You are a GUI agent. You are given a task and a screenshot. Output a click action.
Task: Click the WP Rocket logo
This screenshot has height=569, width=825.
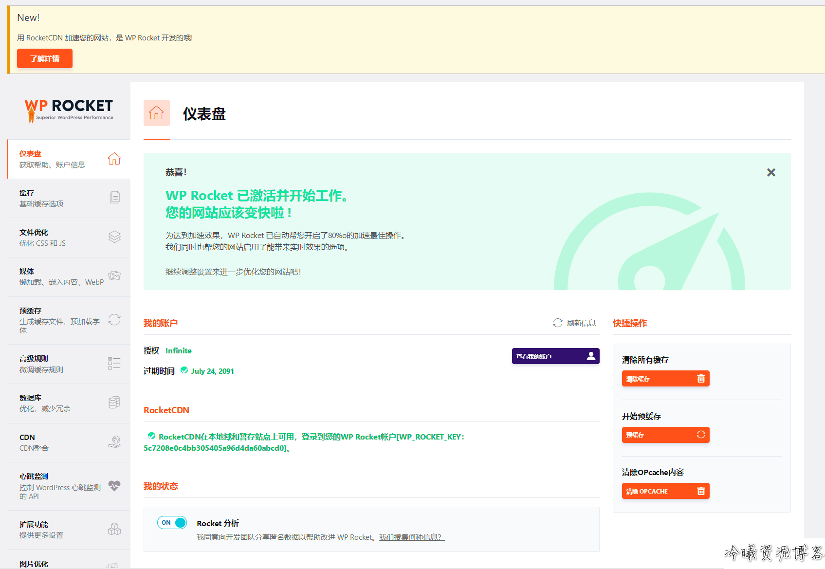point(69,110)
